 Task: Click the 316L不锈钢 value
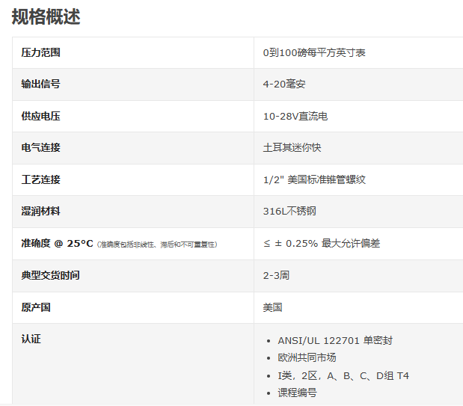coord(289,211)
